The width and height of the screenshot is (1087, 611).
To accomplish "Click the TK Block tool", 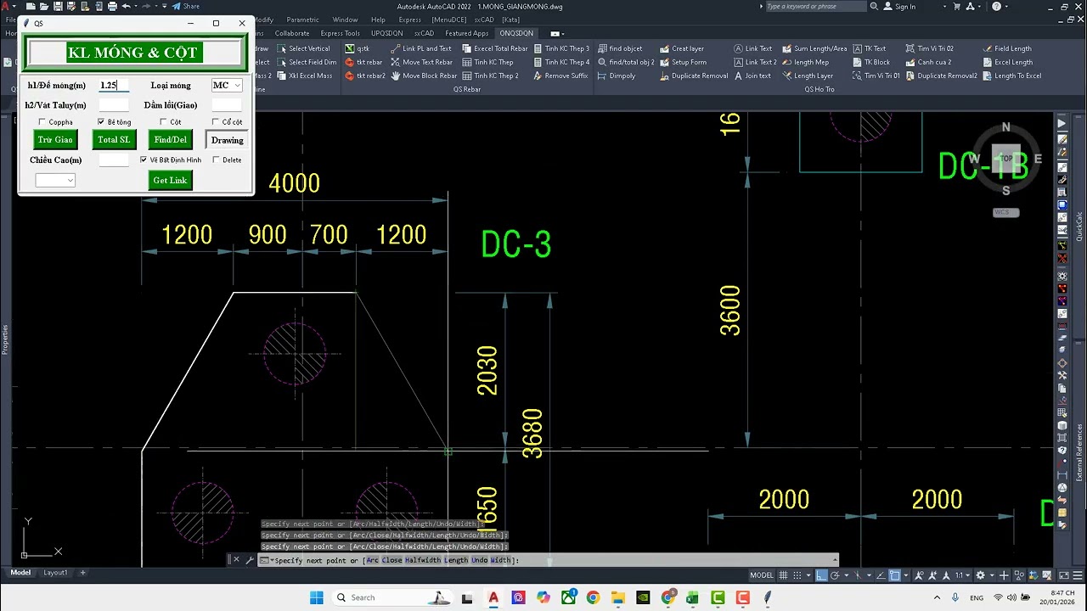I will pos(870,62).
